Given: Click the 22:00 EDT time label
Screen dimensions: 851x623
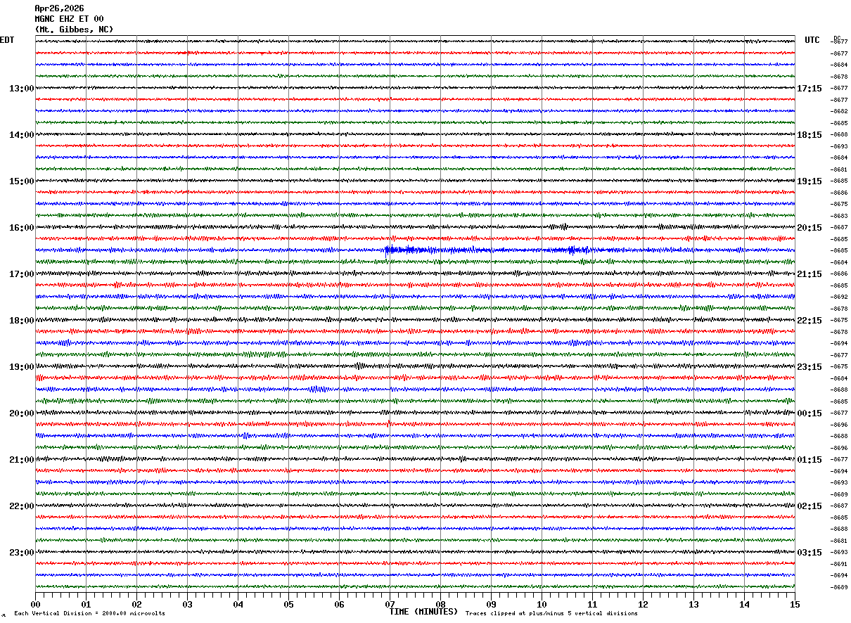Looking at the screenshot, I should pyautogui.click(x=22, y=506).
